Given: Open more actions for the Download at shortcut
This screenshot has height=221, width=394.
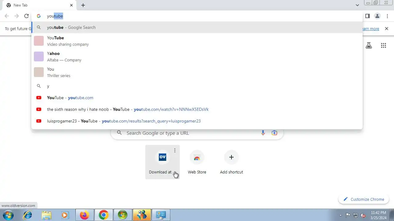Looking at the screenshot, I should point(175,150).
